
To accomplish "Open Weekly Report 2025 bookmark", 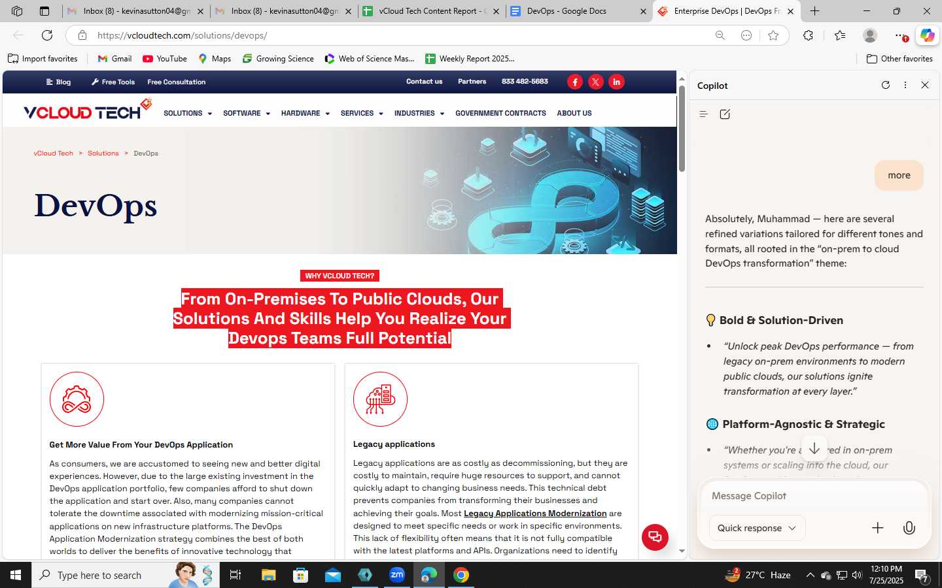I will point(470,59).
